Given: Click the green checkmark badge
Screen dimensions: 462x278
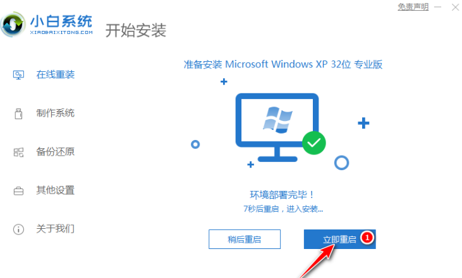Looking at the screenshot, I should click(314, 143).
